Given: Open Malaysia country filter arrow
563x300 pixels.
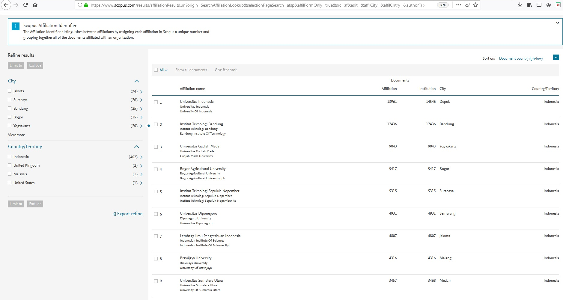Looking at the screenshot, I should (141, 174).
